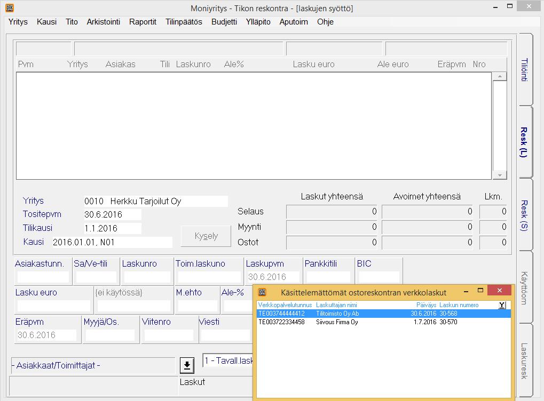The height and width of the screenshot is (401, 544).
Task: Open the Yritys menu
Action: 18,22
